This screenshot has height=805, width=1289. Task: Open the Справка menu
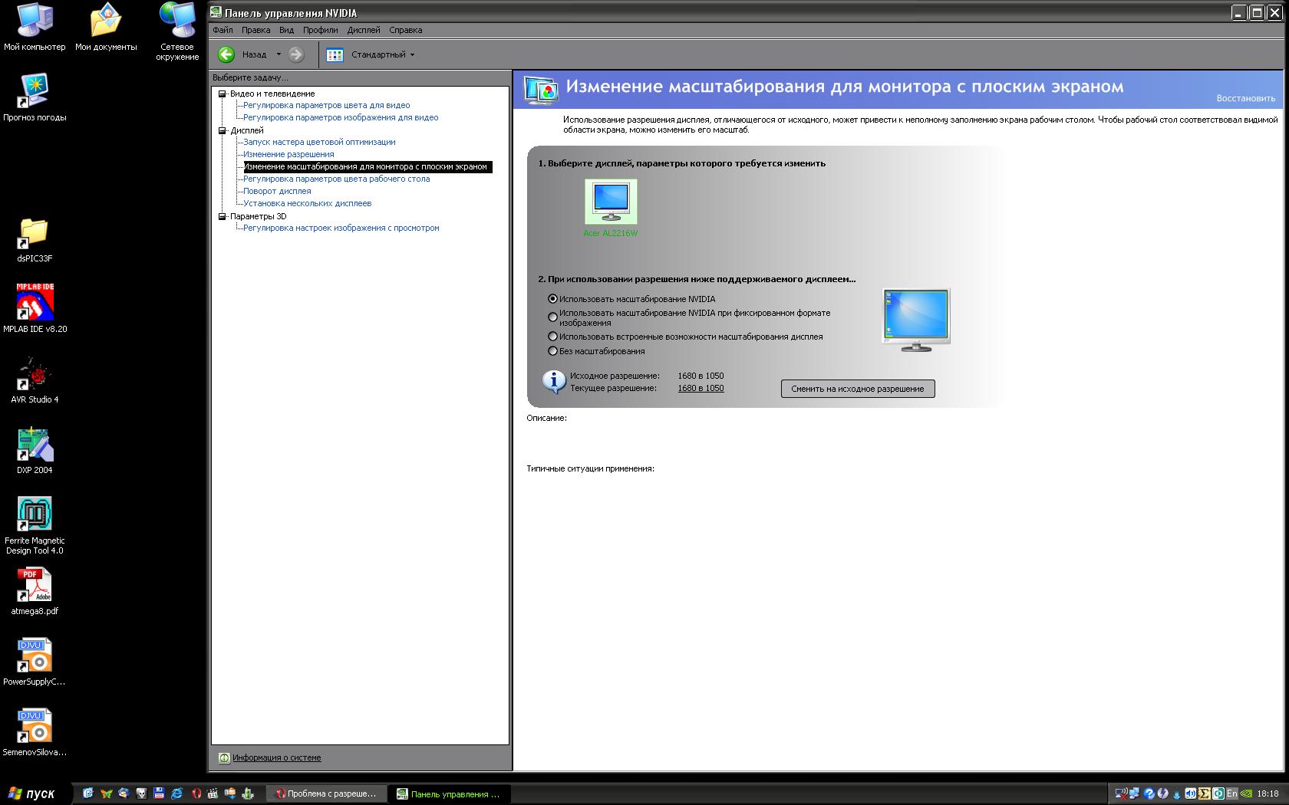[x=405, y=30]
